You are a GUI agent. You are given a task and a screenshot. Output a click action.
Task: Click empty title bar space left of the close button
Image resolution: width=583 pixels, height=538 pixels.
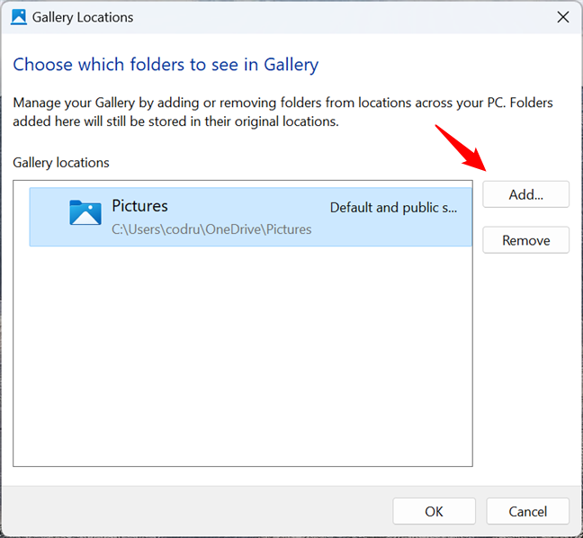(360, 17)
